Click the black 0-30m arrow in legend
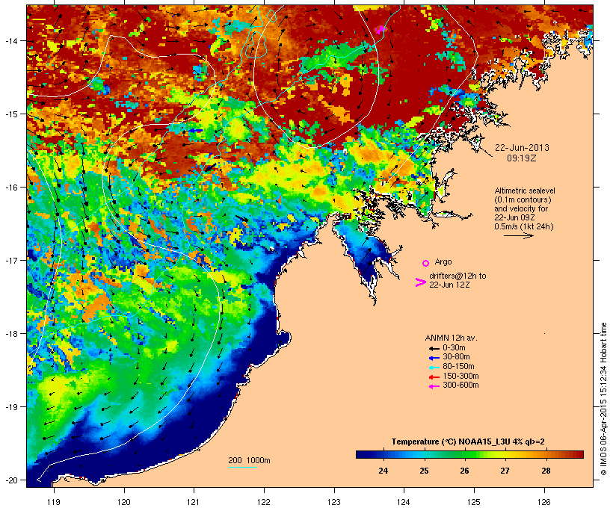 pos(434,348)
